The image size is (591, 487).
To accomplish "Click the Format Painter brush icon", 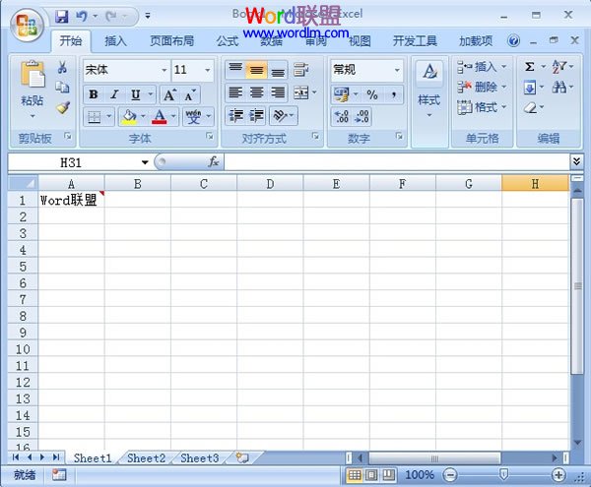I will pyautogui.click(x=62, y=108).
